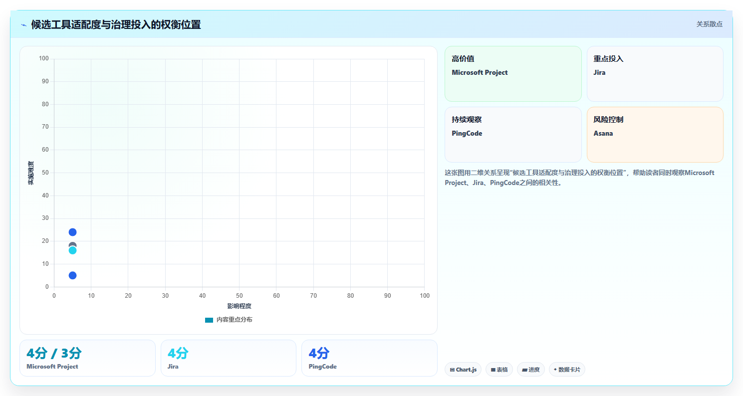Image resolution: width=743 pixels, height=396 pixels.
Task: Open the 高价值 Microsoft Project card
Action: (513, 74)
